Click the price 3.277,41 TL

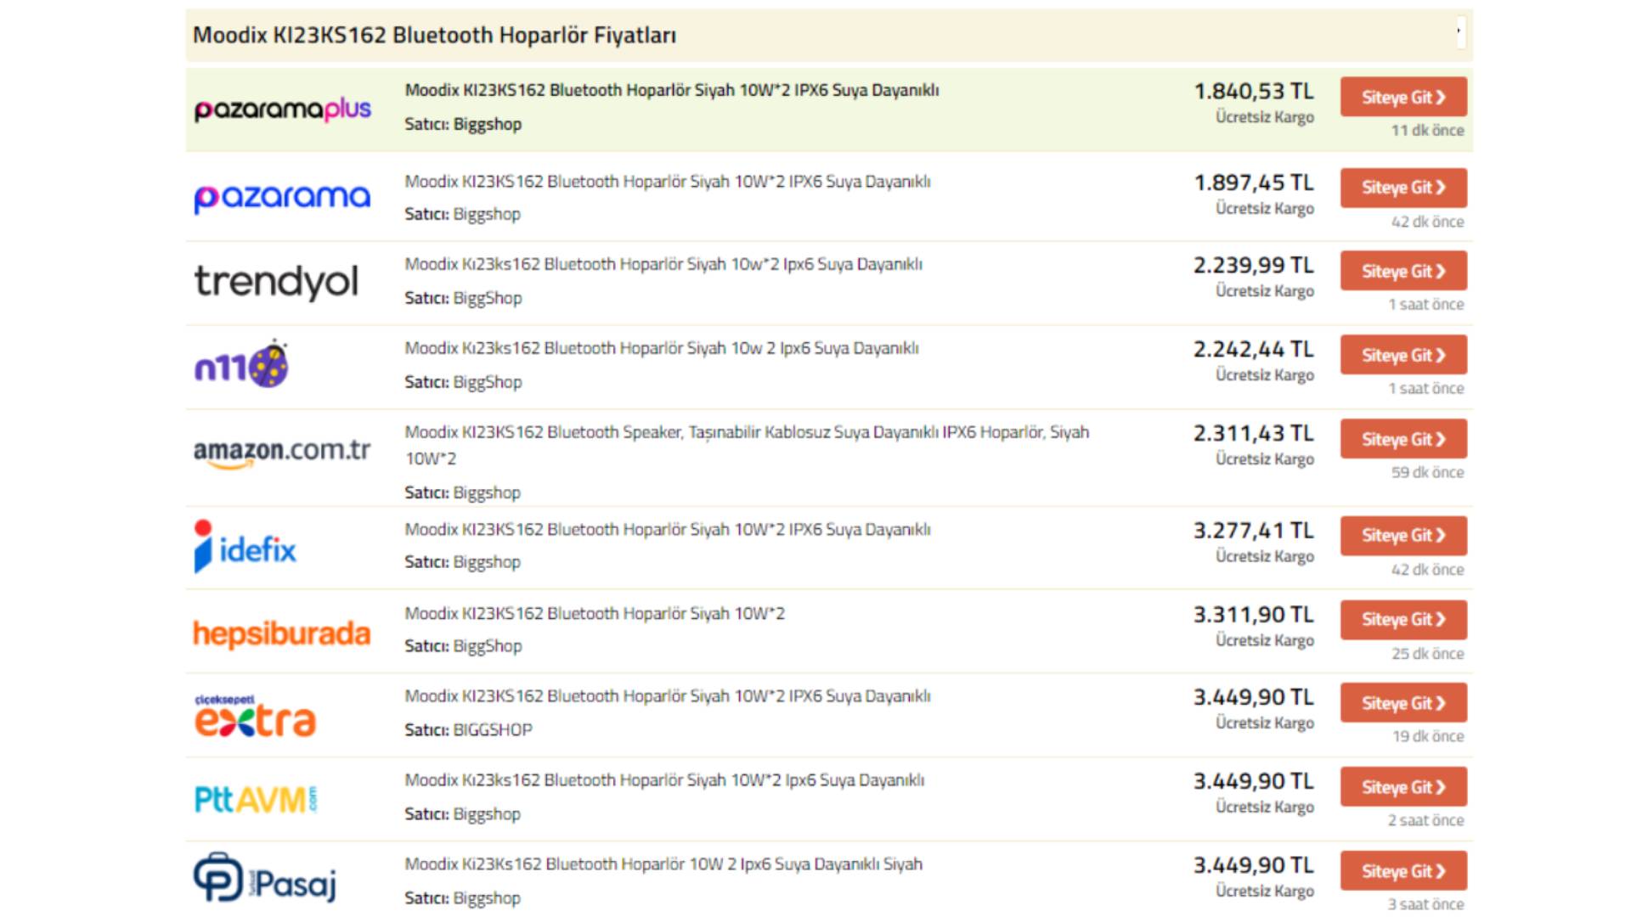click(x=1254, y=531)
